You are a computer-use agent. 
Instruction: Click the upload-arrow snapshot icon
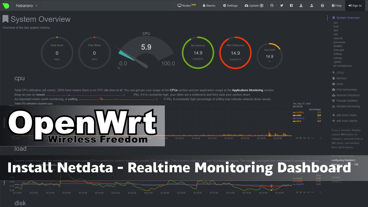312,5
